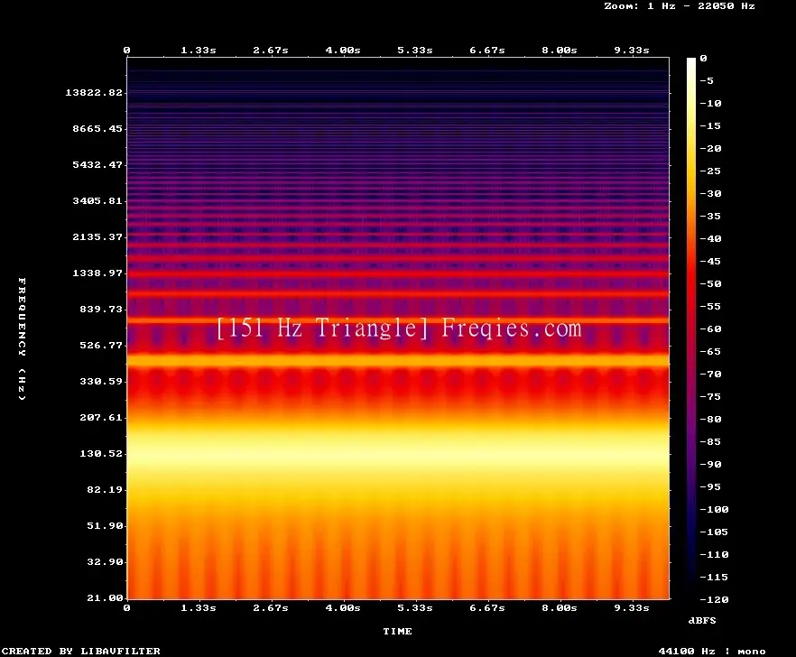This screenshot has height=657, width=796.
Task: Click the 207.61 frequency axis value
Action: pyautogui.click(x=101, y=417)
